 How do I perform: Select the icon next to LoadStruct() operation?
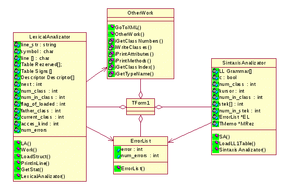click(x=17, y=157)
